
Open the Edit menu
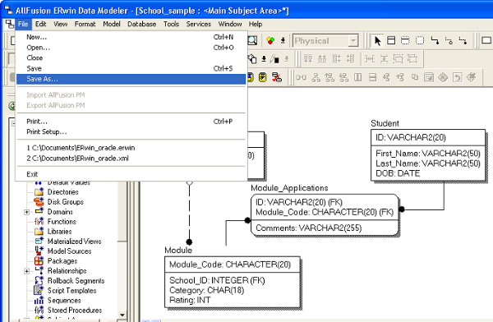point(40,24)
